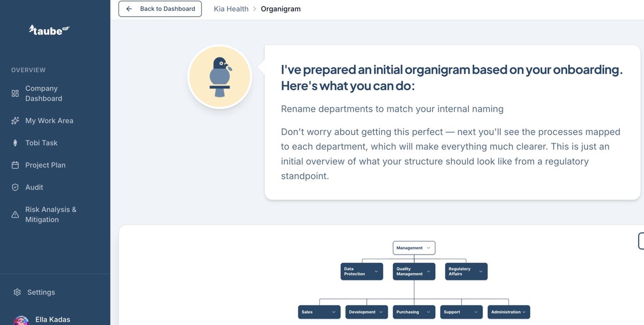This screenshot has height=325, width=644.
Task: Click the left arrow icon in Back to Dashboard
Action: point(129,9)
